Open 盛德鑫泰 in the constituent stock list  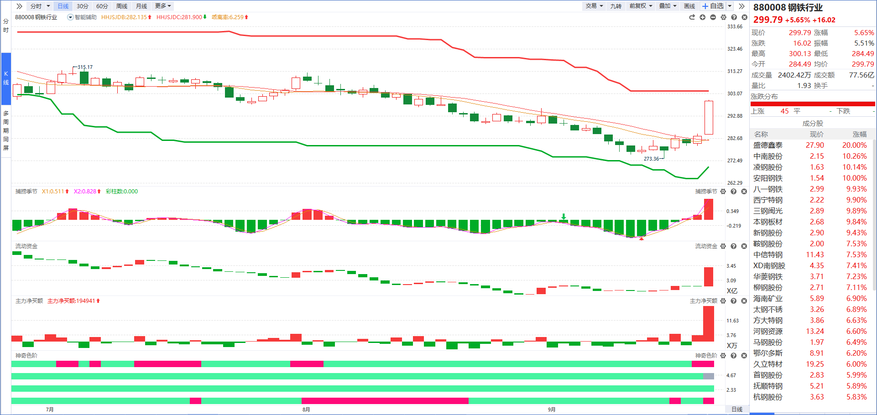tap(767, 145)
